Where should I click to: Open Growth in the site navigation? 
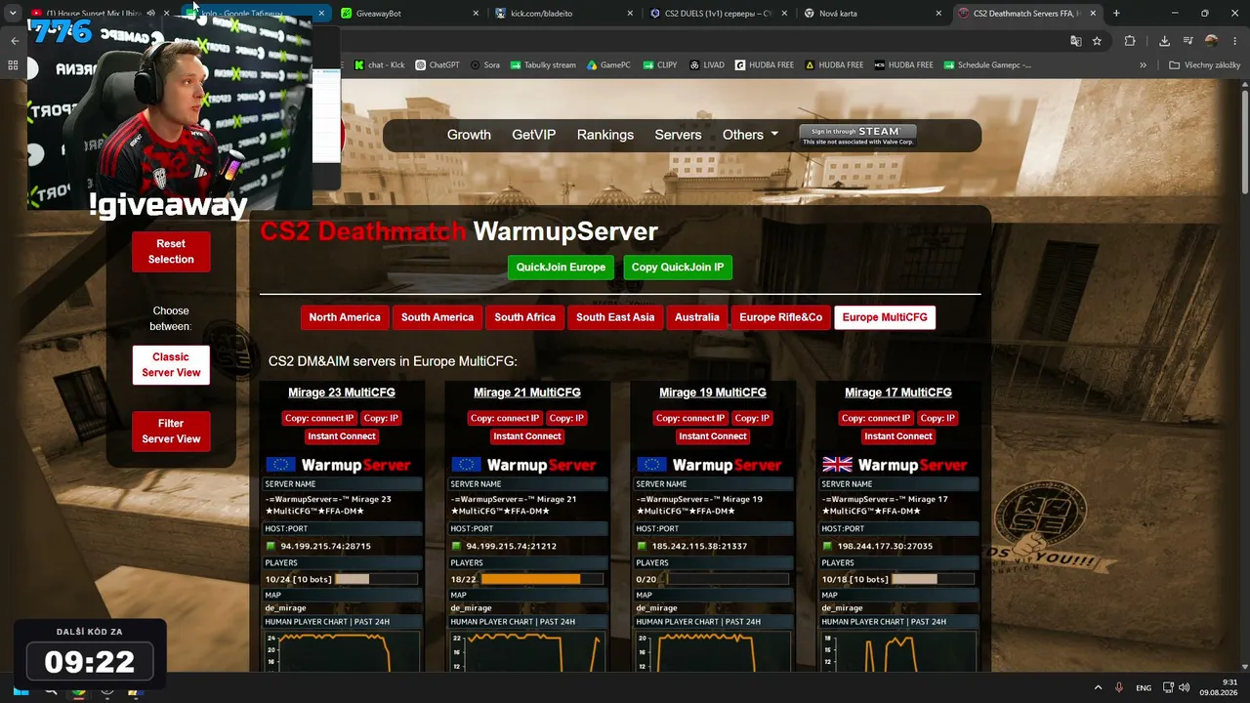tap(469, 135)
